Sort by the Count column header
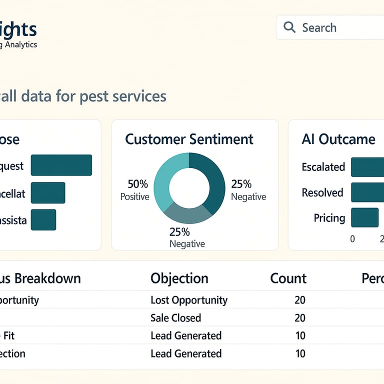384x384 pixels. tap(288, 278)
